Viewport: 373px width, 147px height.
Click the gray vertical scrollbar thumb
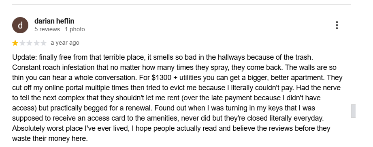(353, 111)
